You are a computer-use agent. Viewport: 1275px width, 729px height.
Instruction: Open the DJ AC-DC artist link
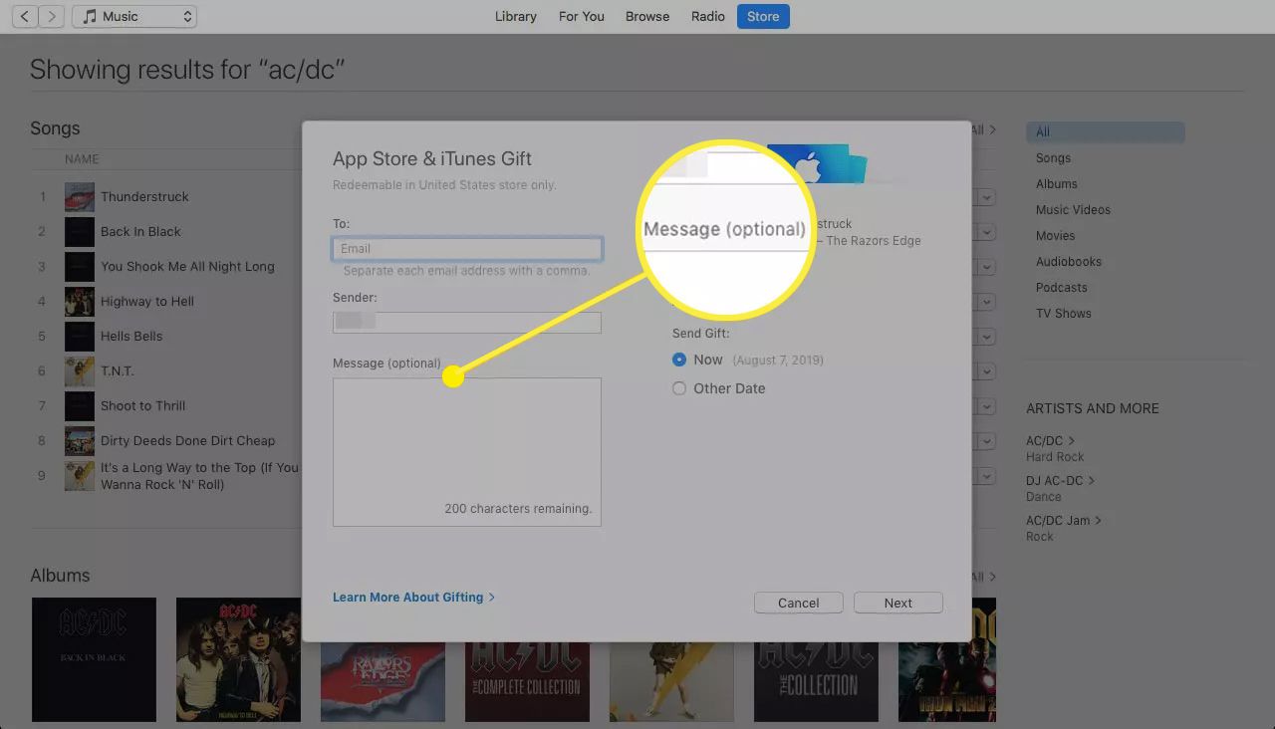(1060, 480)
